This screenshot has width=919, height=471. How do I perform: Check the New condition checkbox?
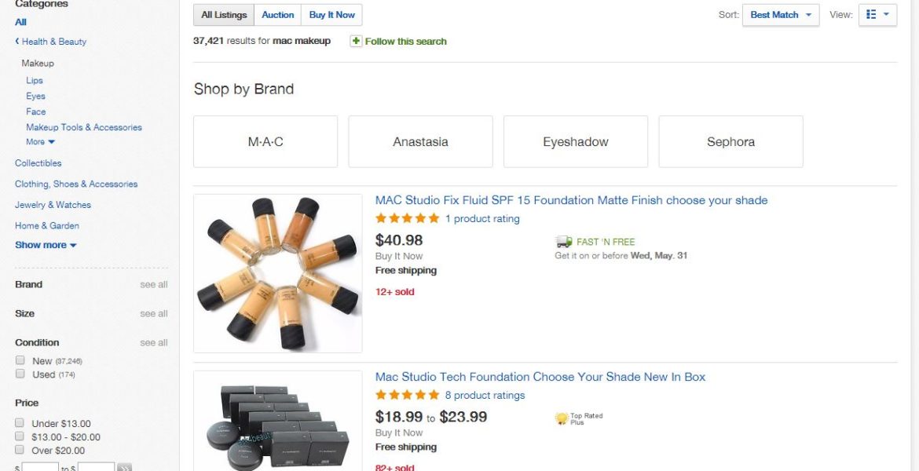tap(20, 360)
